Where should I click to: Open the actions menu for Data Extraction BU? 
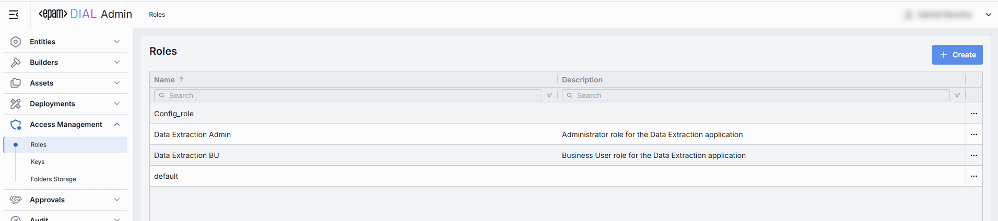click(974, 155)
